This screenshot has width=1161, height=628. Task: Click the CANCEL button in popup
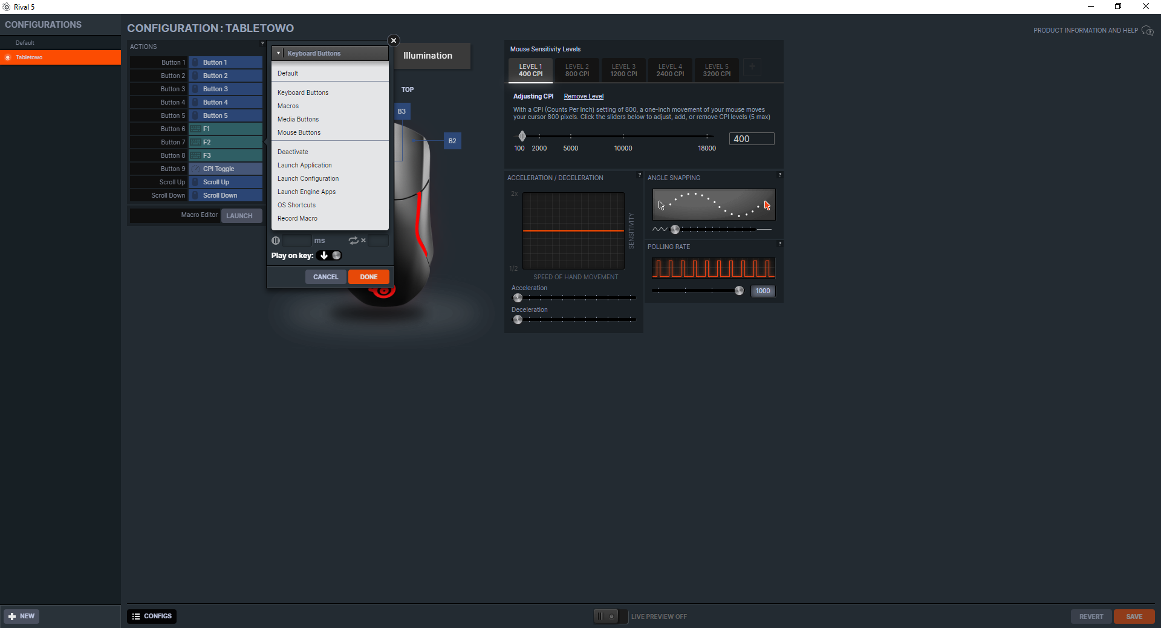pyautogui.click(x=326, y=277)
